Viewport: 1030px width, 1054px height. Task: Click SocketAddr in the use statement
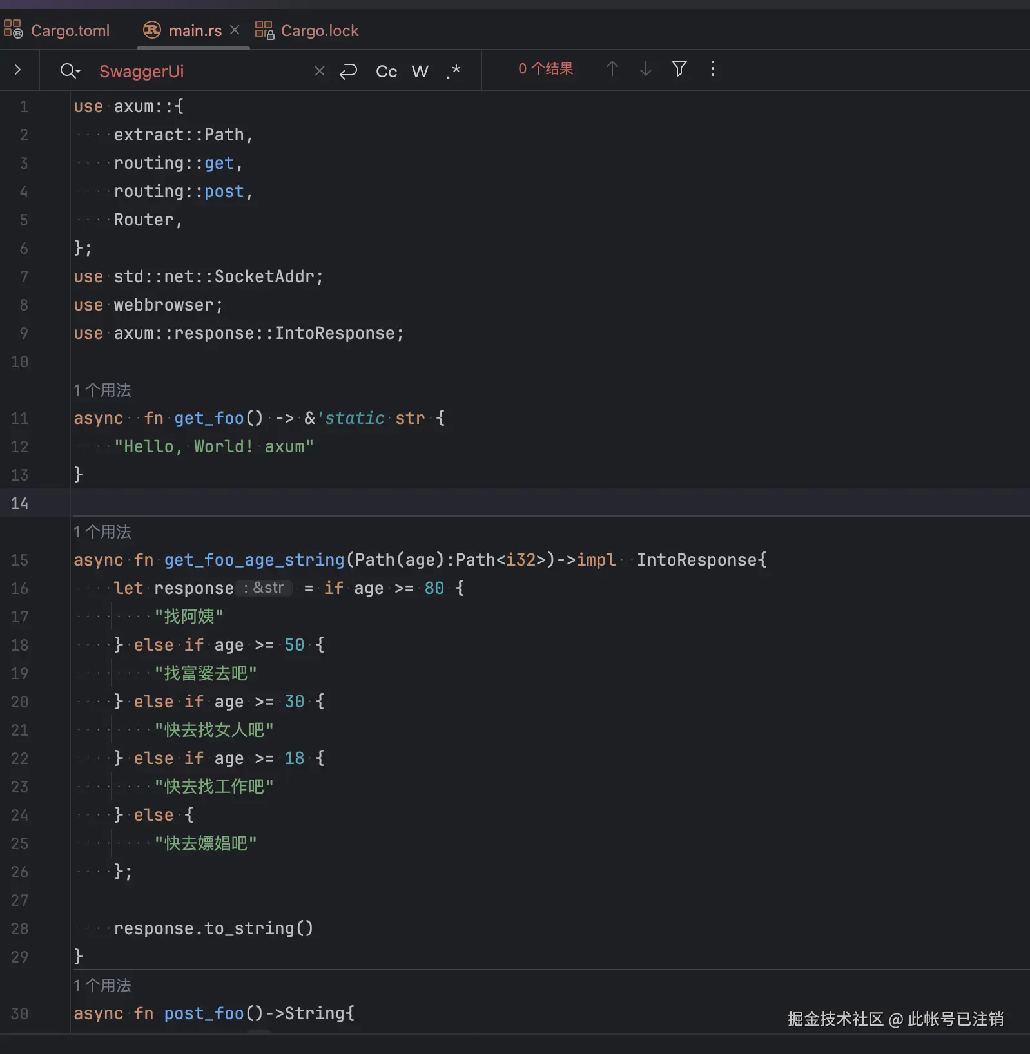[264, 276]
